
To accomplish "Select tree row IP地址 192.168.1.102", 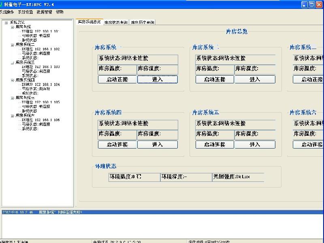I will (41, 49).
